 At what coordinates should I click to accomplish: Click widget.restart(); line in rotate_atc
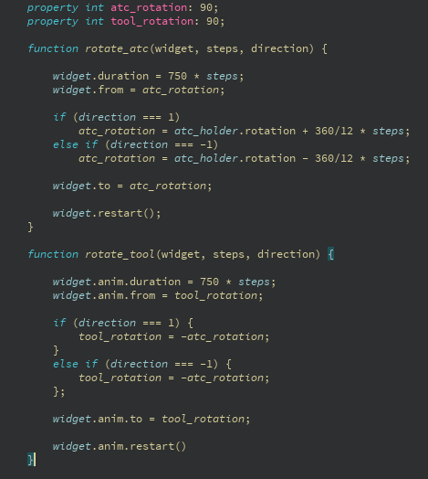point(107,213)
